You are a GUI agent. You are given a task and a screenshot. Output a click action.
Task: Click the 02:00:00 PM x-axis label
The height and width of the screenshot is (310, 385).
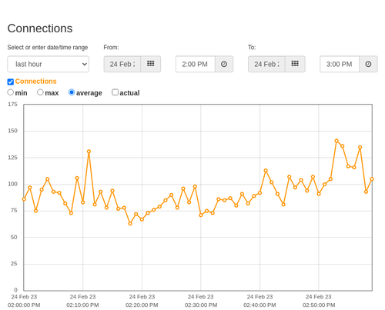tap(24, 301)
